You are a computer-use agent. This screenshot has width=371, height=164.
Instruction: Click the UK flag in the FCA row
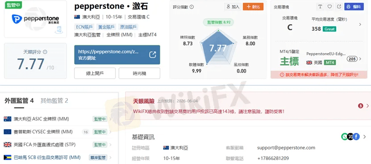[x=8, y=145]
